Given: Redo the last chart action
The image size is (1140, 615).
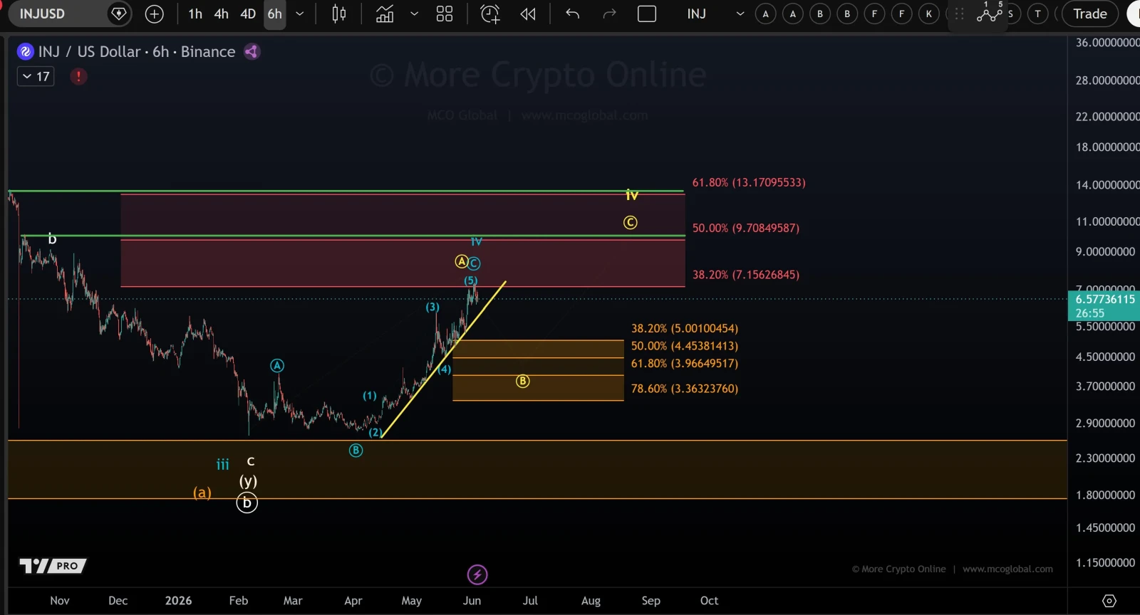Looking at the screenshot, I should [609, 14].
